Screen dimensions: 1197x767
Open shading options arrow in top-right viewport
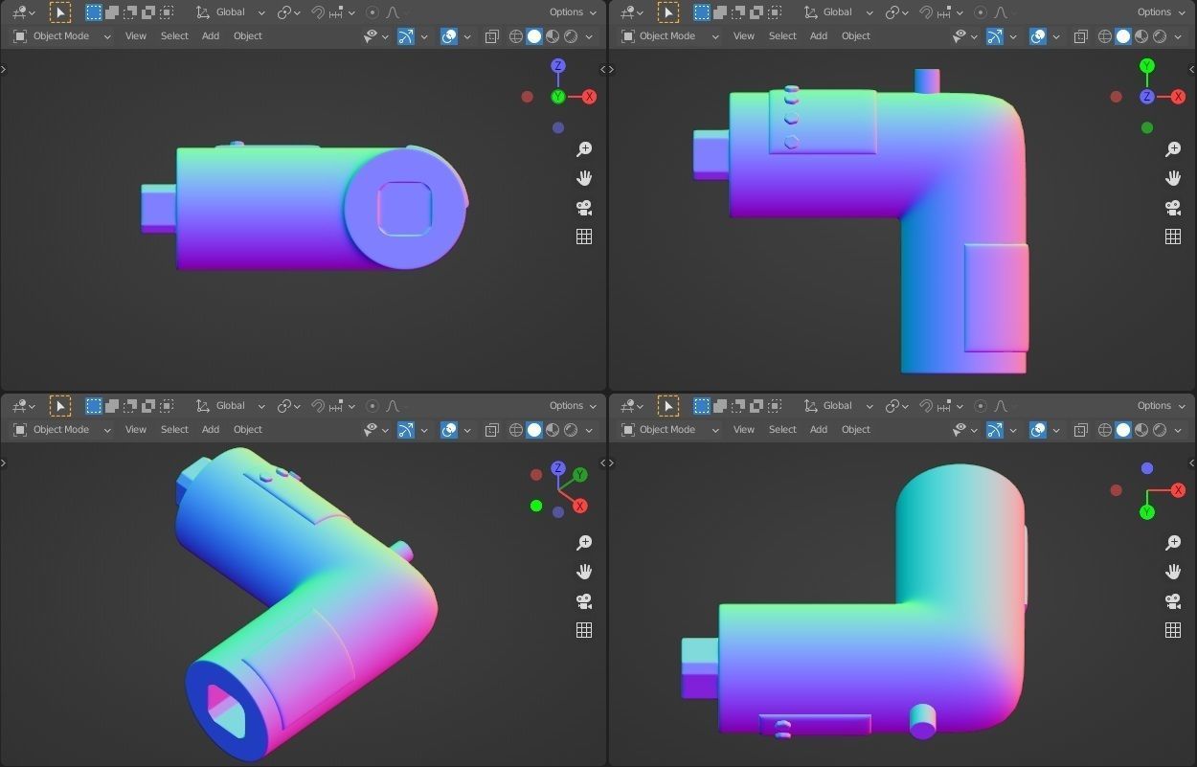coord(1177,36)
